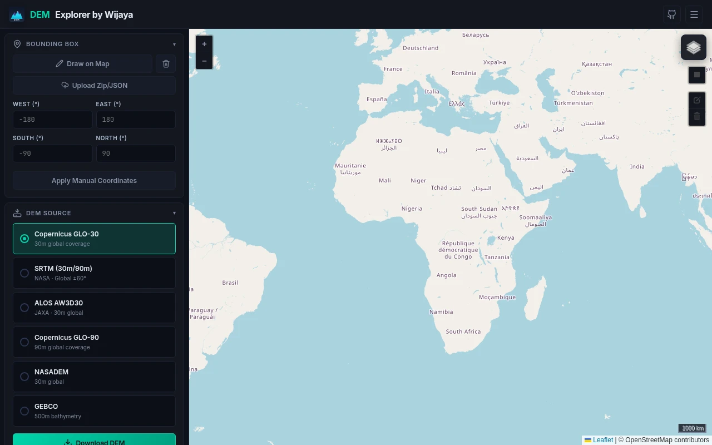Click the Download DEM button

click(94, 439)
